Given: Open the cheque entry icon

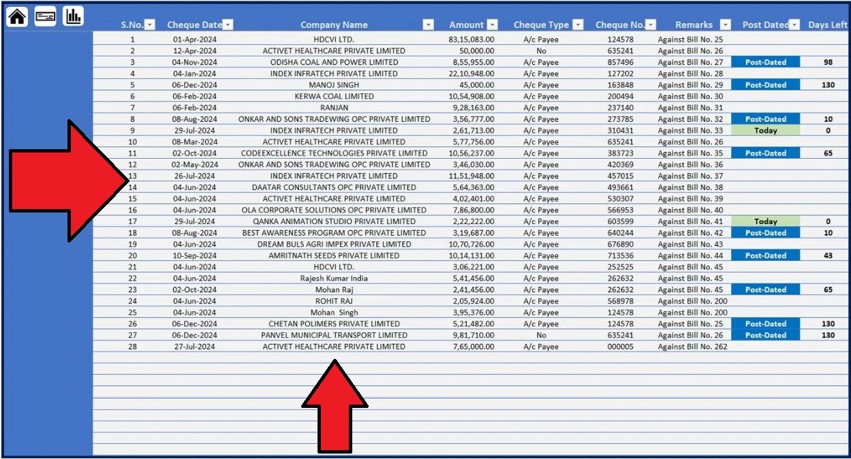Looking at the screenshot, I should pos(44,16).
